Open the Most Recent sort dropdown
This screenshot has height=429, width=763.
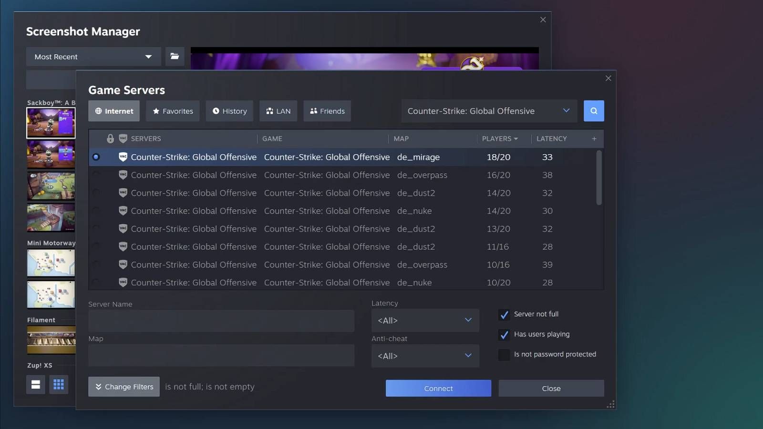point(93,57)
